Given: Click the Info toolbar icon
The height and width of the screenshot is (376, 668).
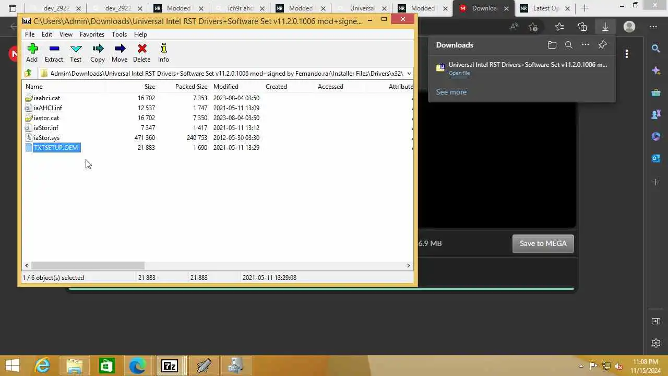Looking at the screenshot, I should point(163,53).
